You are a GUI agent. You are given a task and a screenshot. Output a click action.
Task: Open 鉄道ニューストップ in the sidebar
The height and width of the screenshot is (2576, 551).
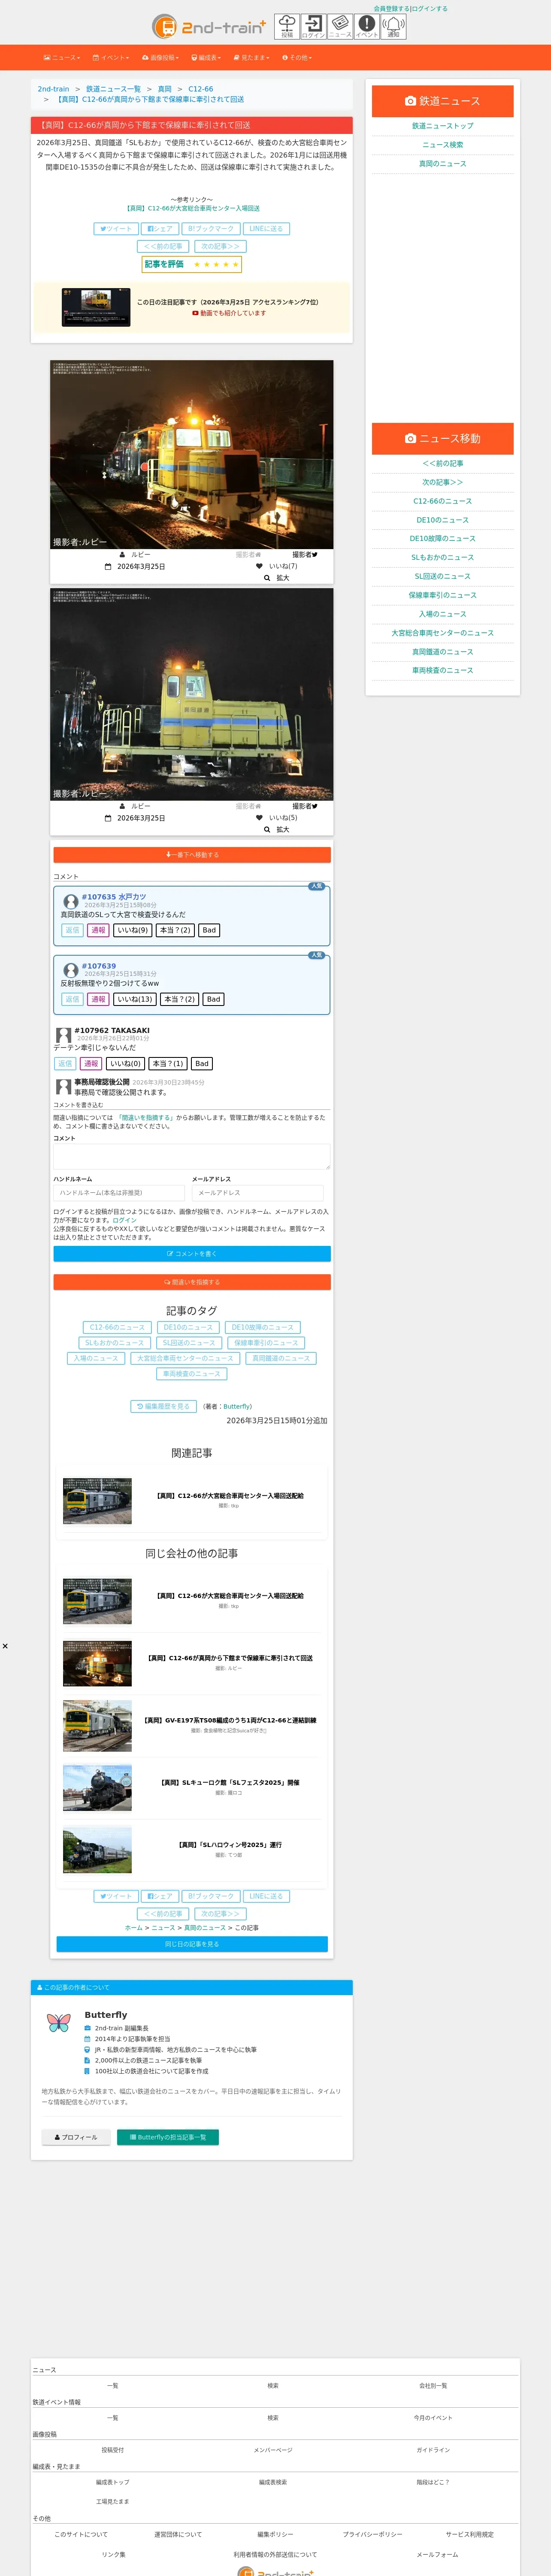tap(443, 126)
